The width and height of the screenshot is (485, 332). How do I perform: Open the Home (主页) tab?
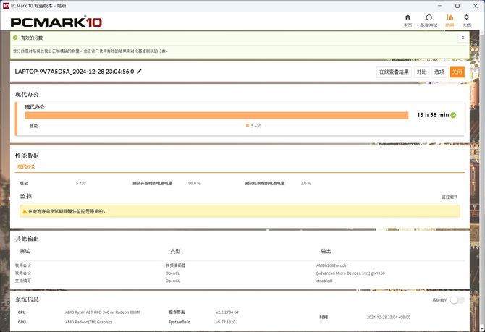tap(408, 21)
